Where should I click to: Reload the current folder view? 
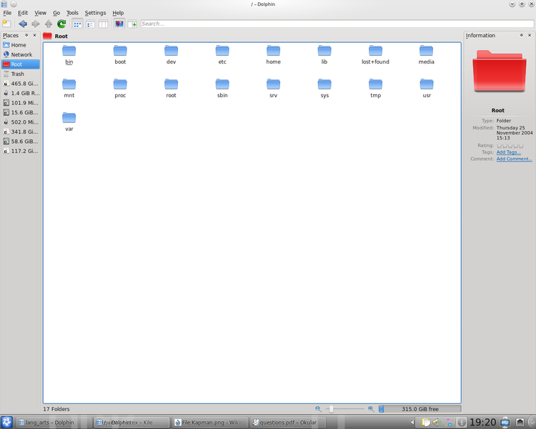click(x=61, y=24)
